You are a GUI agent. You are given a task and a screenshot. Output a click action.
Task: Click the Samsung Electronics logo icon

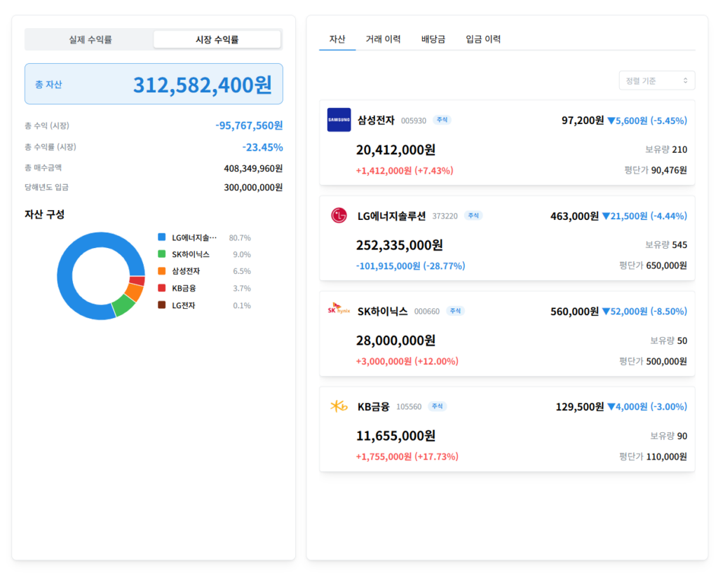point(339,120)
